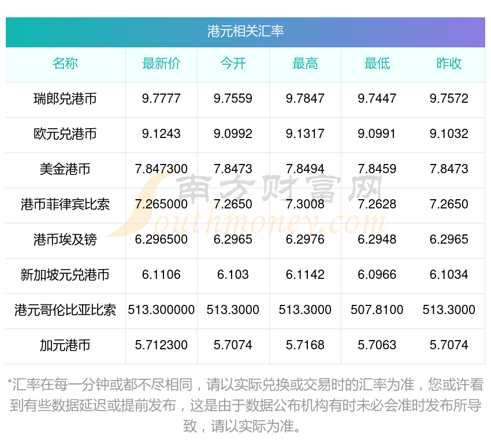Select the low value 9.0991

(377, 134)
